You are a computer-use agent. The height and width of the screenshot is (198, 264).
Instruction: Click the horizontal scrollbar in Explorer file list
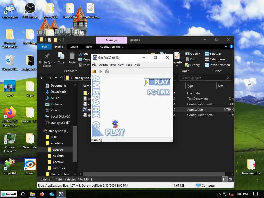154,174
